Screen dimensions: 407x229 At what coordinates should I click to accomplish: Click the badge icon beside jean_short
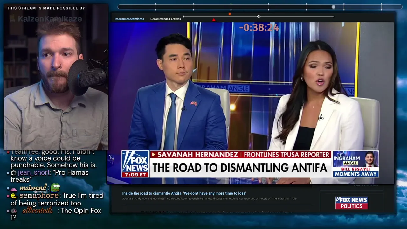[13, 173]
